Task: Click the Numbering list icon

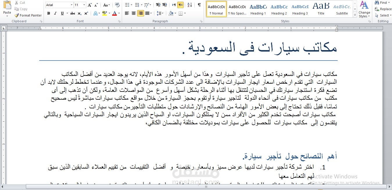Action: tap(137, 5)
